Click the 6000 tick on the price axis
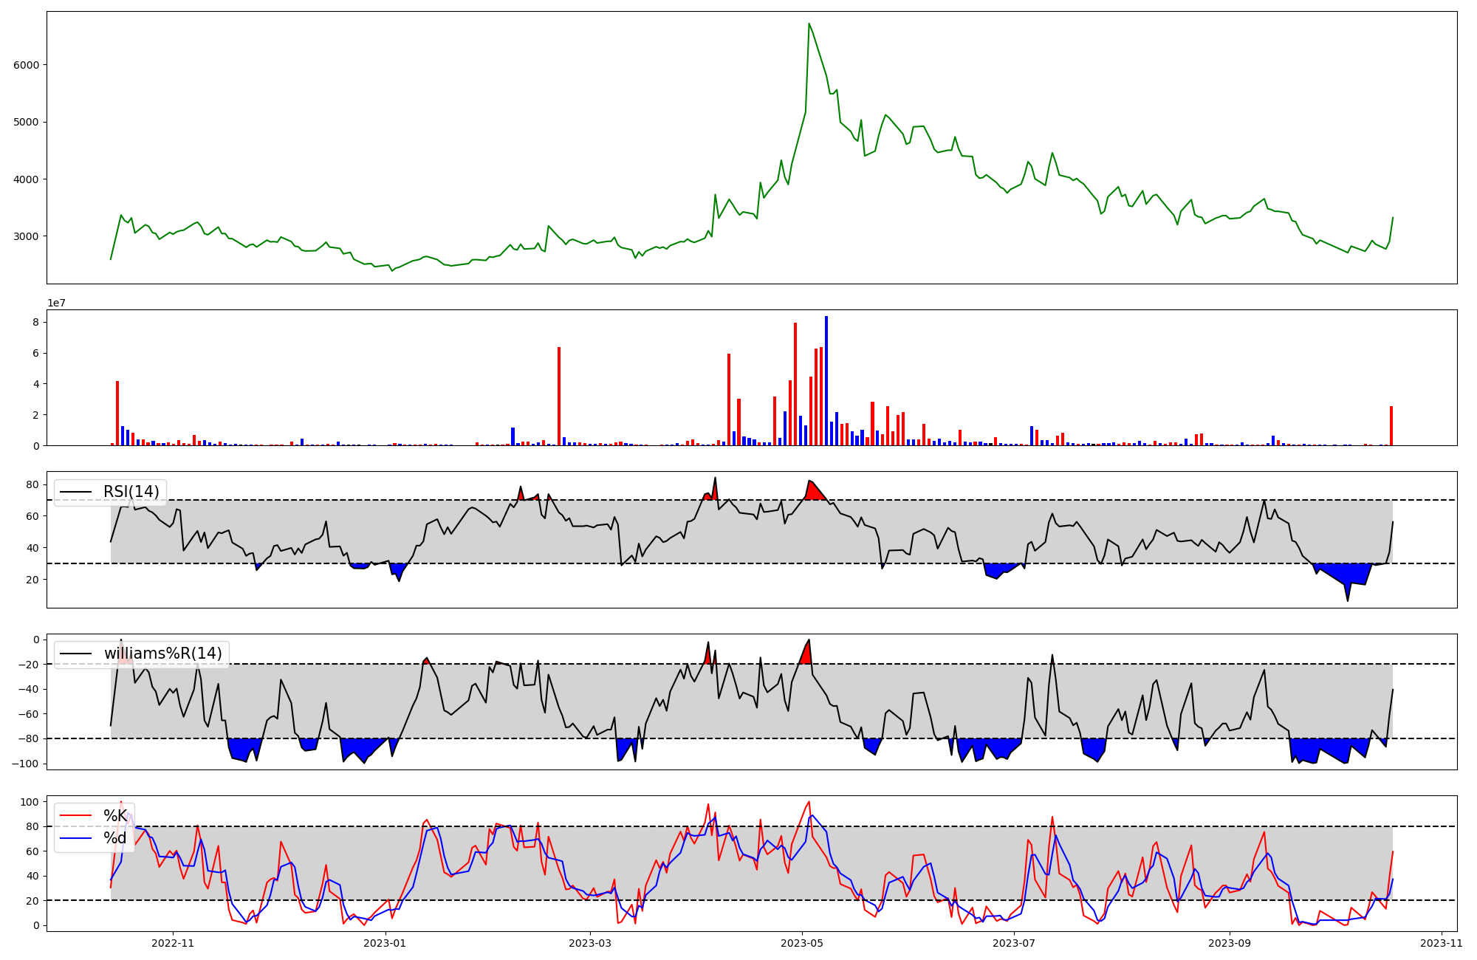 click(27, 65)
